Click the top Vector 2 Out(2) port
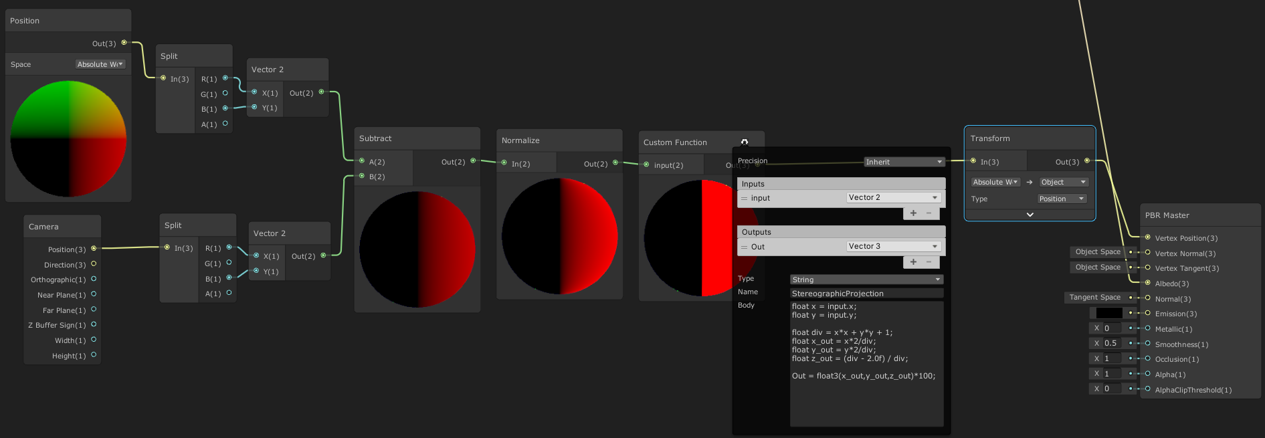1265x438 pixels. pos(322,92)
